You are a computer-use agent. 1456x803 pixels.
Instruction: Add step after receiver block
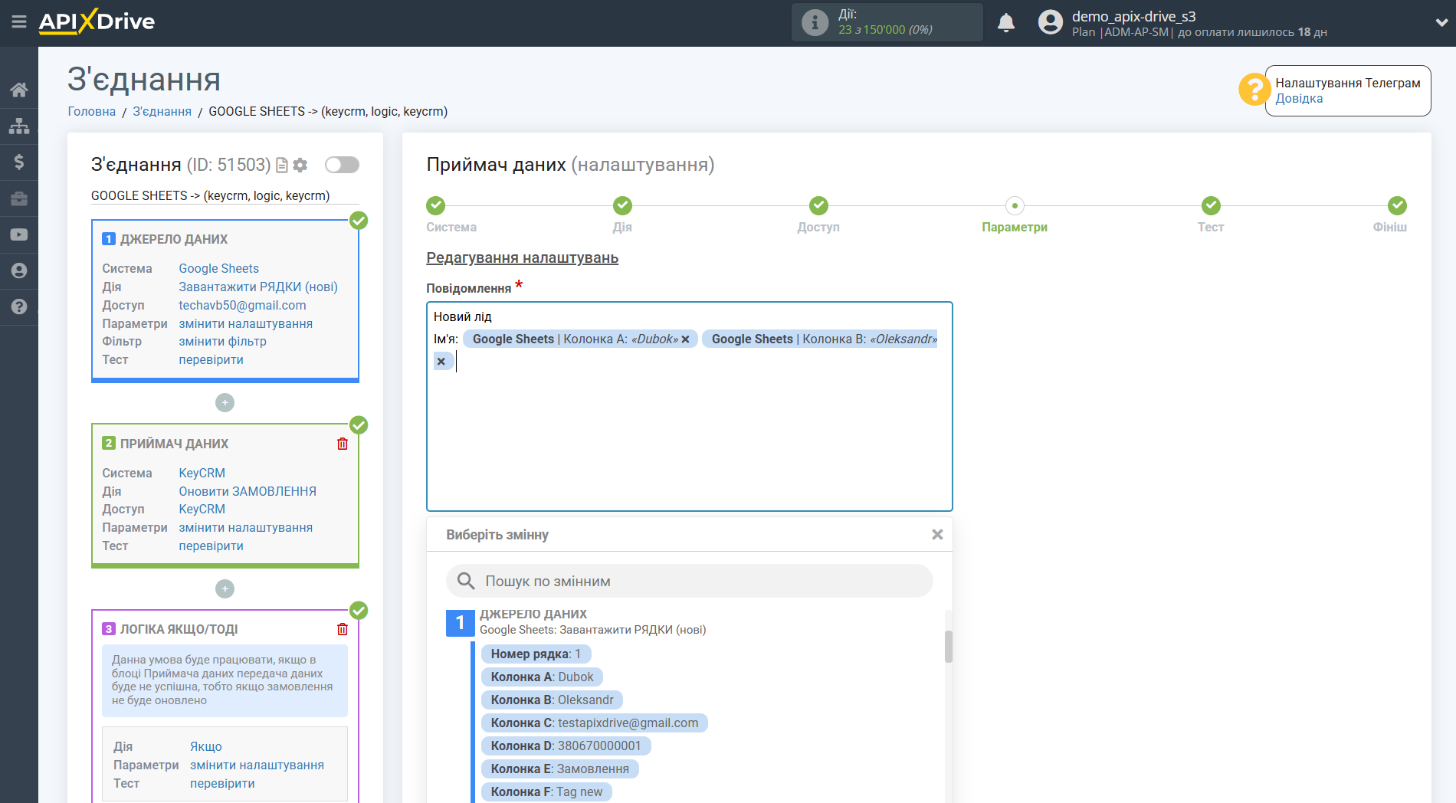coord(225,588)
